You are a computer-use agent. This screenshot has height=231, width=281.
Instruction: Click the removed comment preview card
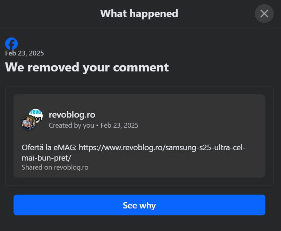coord(139,136)
